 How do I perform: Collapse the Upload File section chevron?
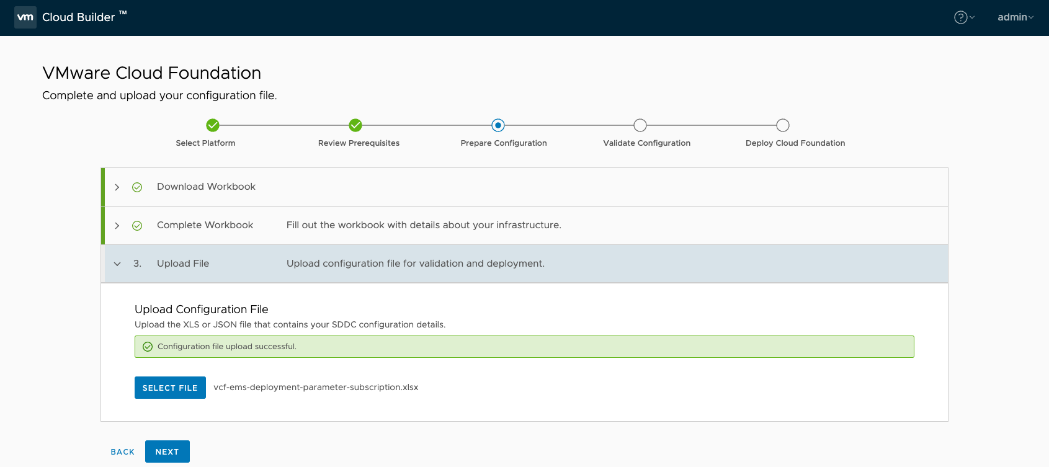tap(117, 264)
